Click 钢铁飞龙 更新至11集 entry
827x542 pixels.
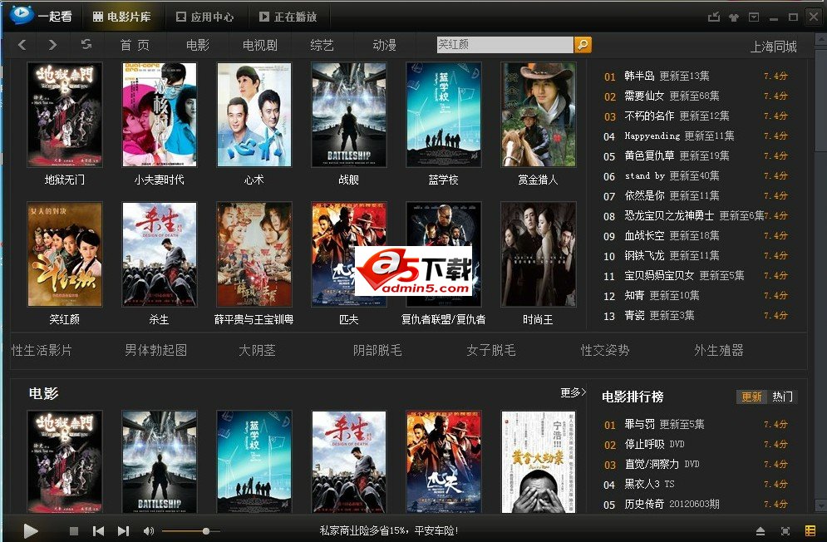click(672, 256)
